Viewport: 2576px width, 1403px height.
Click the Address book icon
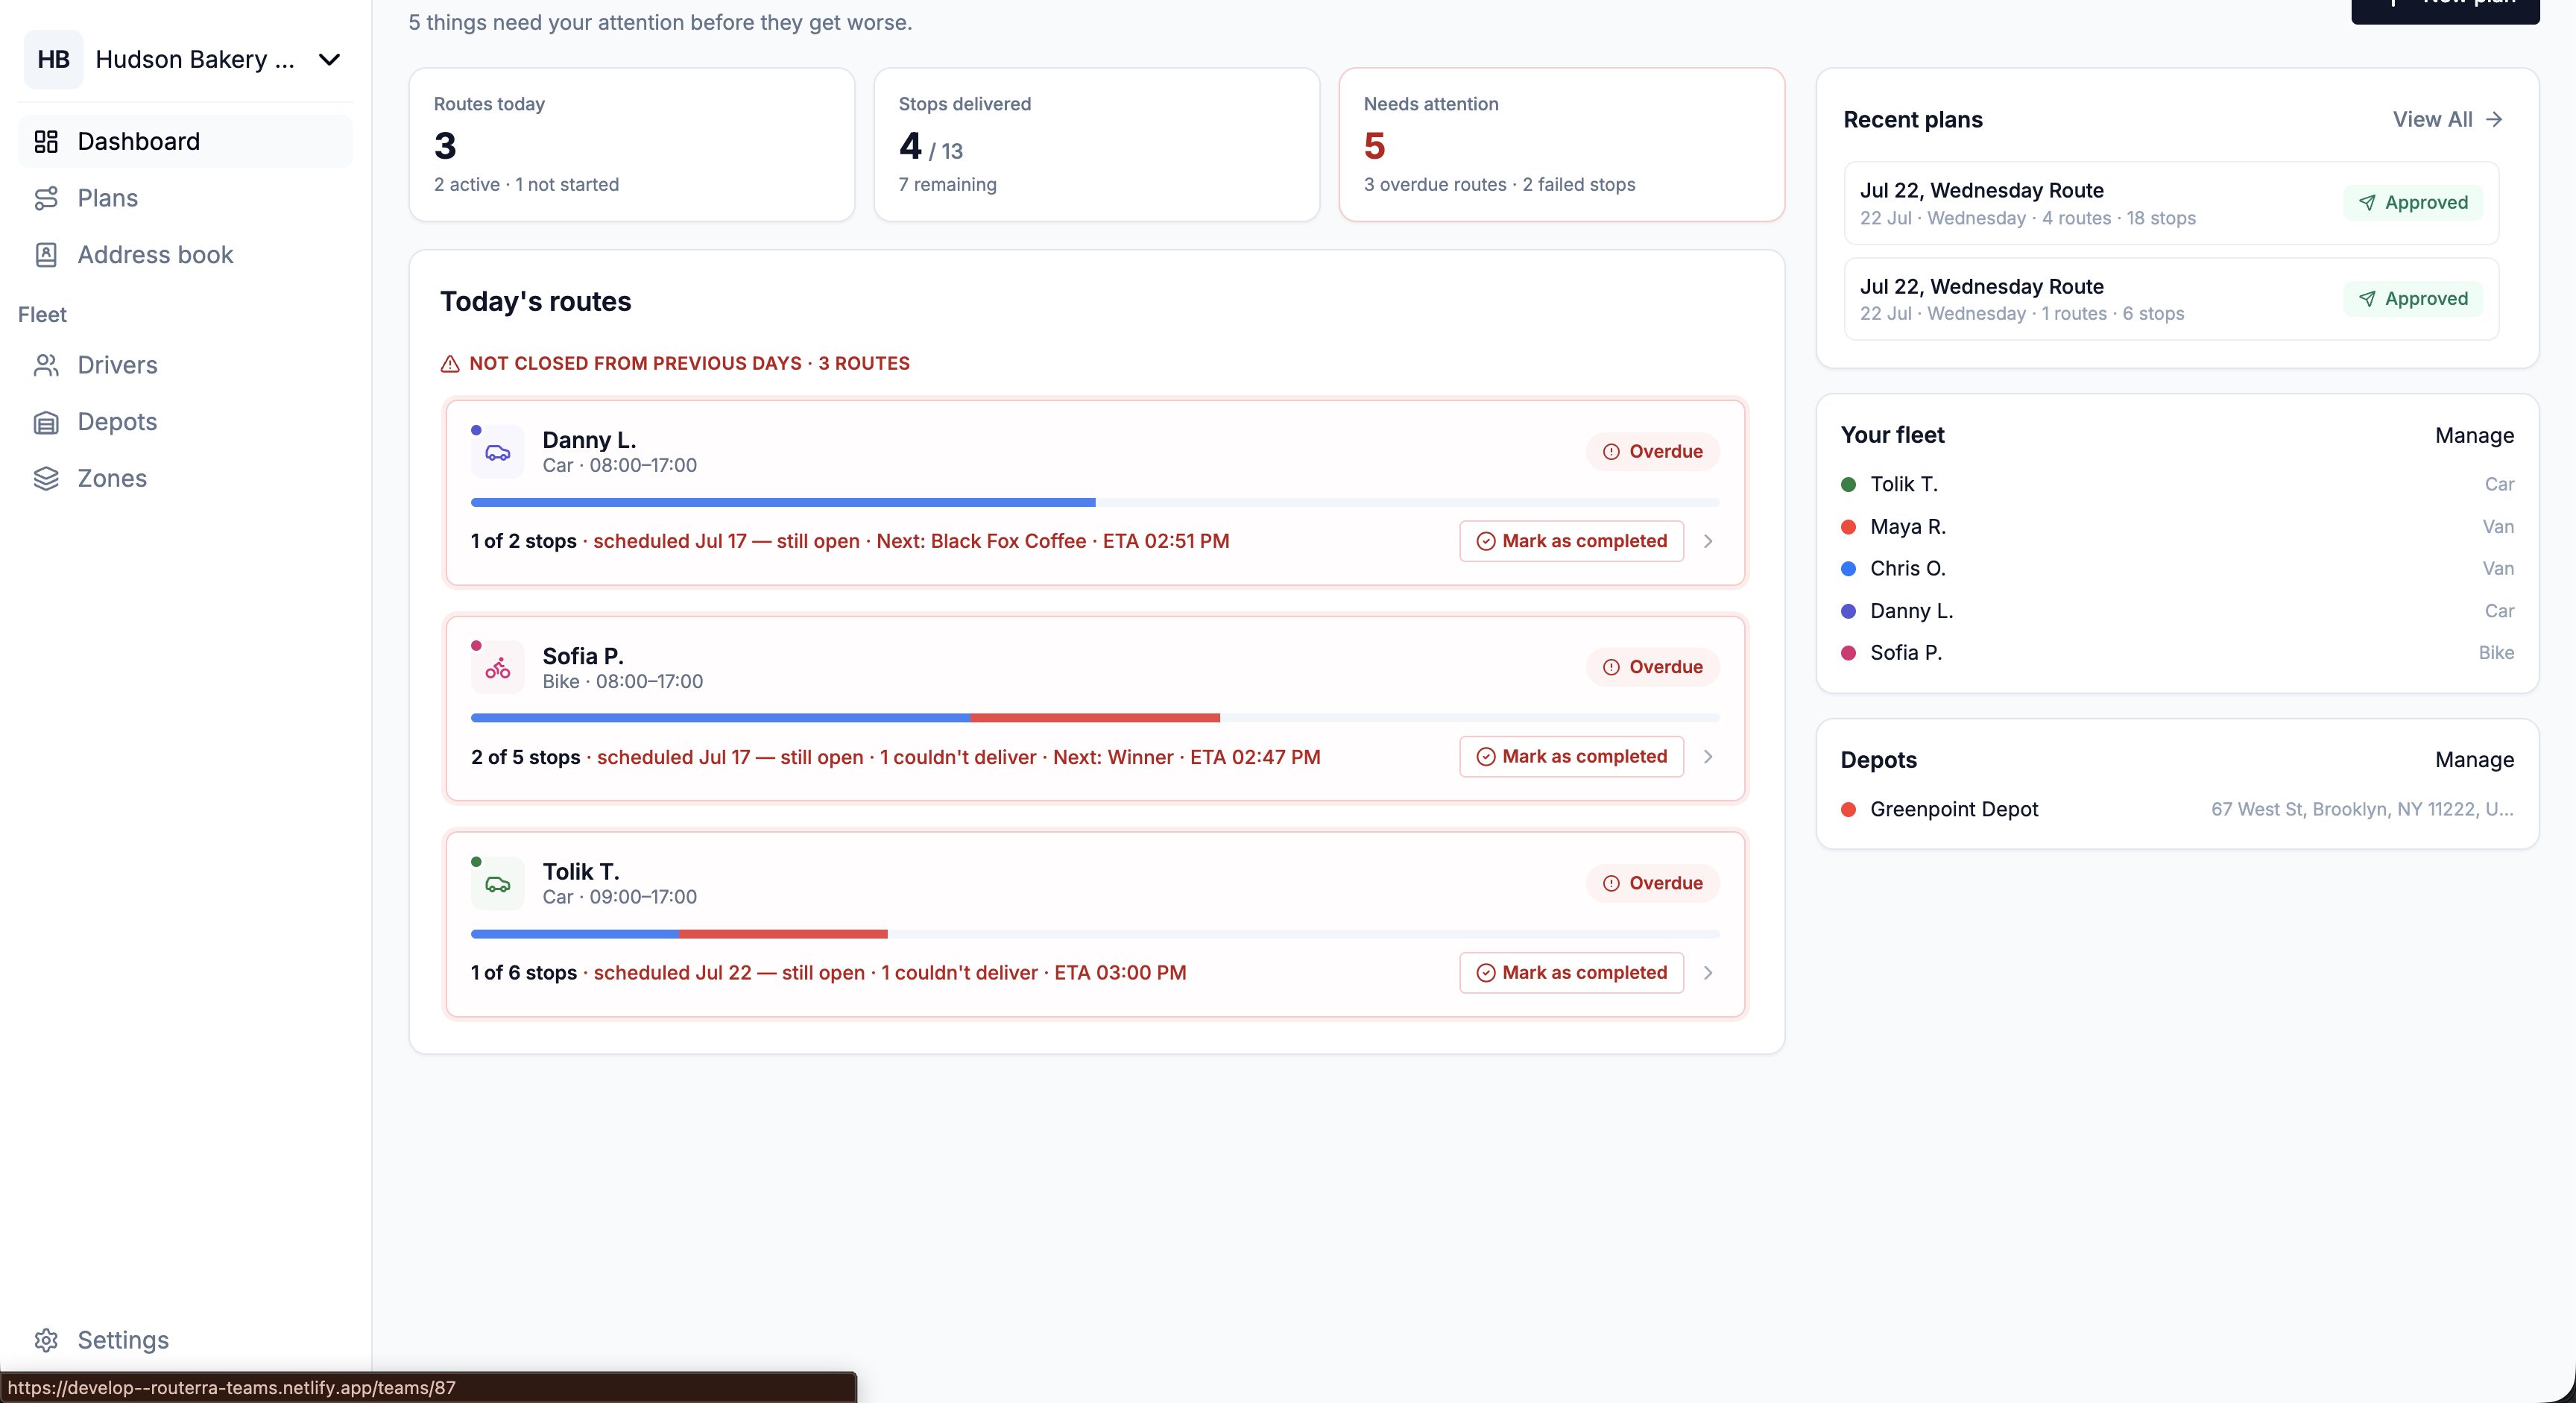click(46, 255)
